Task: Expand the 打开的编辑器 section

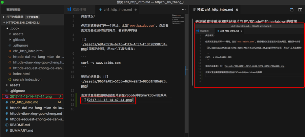Action: click(3, 17)
